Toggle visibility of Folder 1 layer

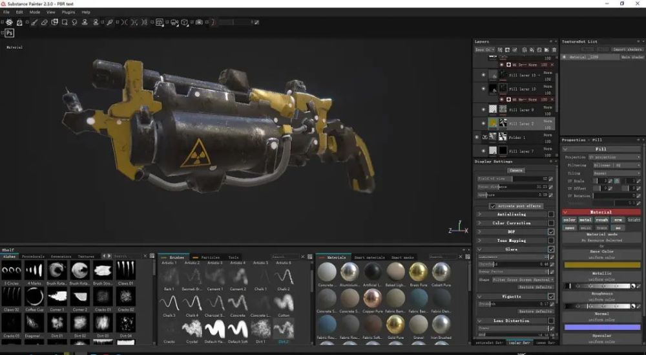(x=477, y=137)
